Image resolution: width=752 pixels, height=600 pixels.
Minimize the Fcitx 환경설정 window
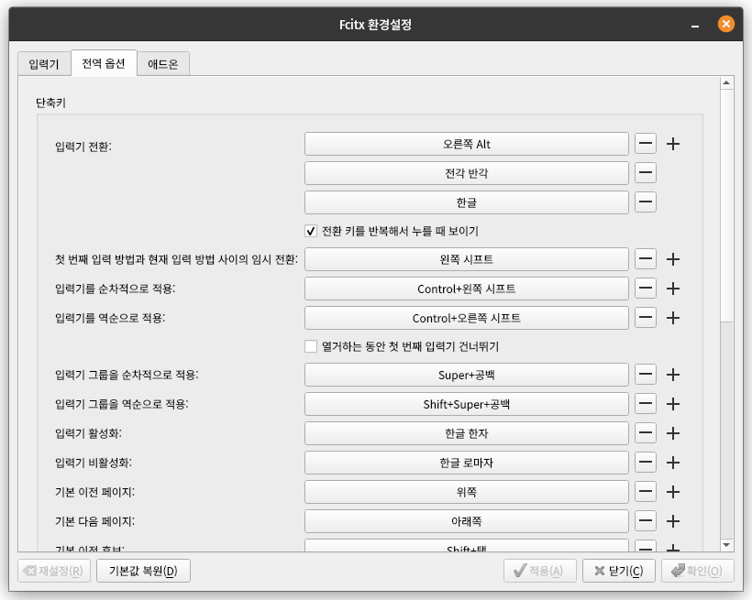pos(695,25)
